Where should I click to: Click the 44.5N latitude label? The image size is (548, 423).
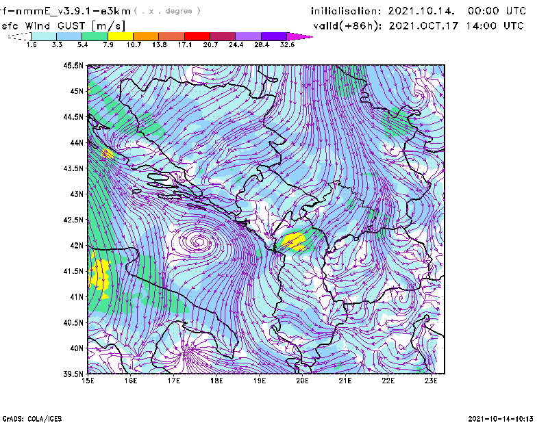pyautogui.click(x=74, y=116)
